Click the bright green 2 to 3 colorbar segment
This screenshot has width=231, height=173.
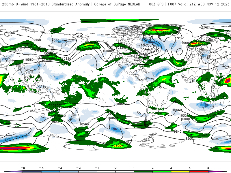pos(162,172)
